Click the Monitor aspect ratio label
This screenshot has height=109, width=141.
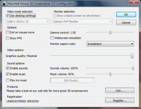point(63,44)
